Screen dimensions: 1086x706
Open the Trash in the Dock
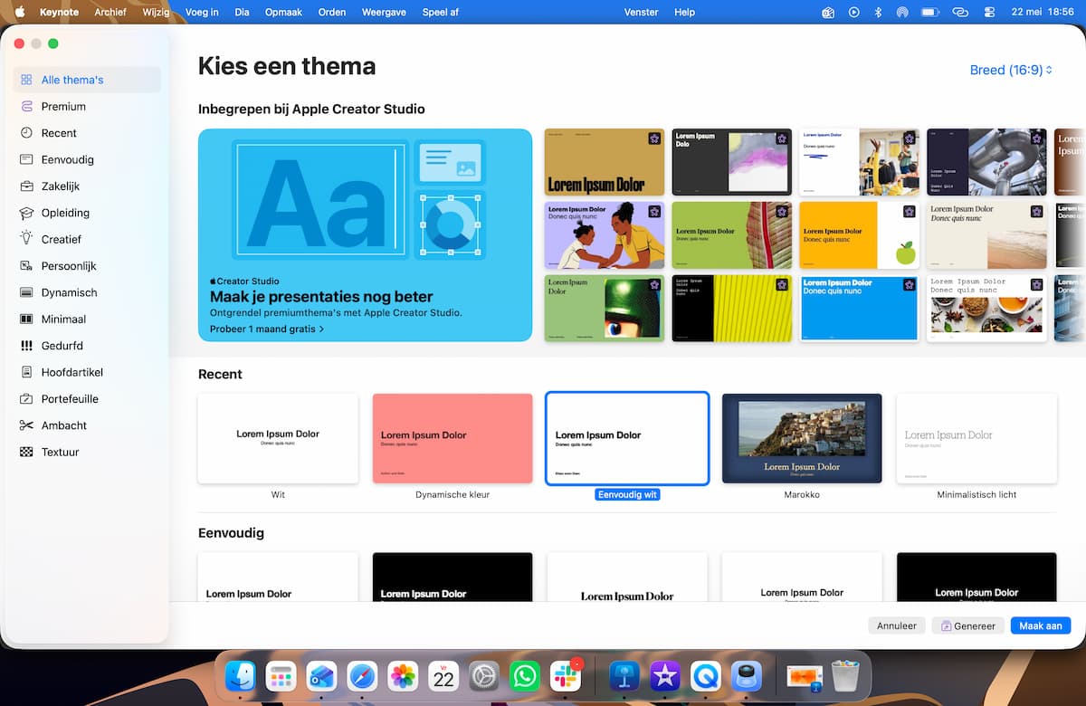[x=845, y=676]
